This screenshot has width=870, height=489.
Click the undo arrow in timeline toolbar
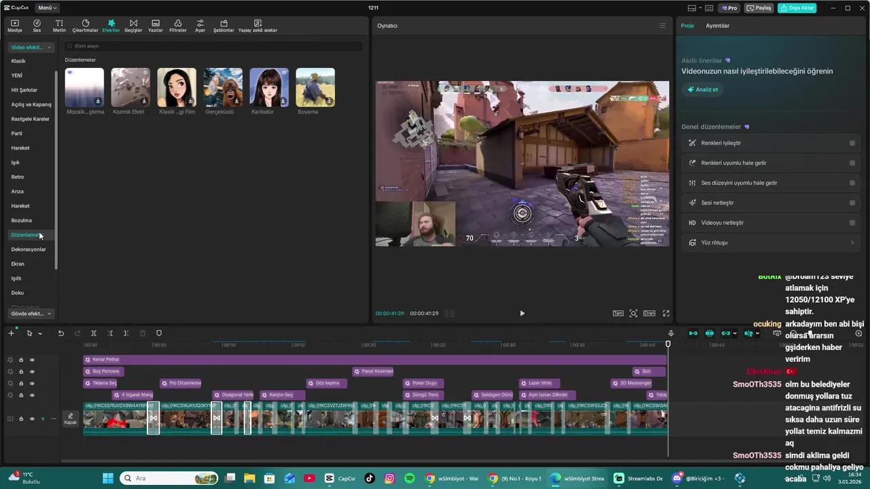click(x=60, y=333)
